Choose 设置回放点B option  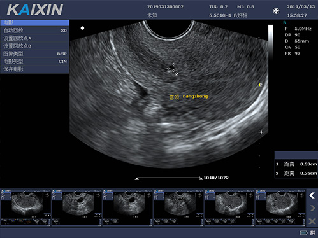(x=34, y=46)
